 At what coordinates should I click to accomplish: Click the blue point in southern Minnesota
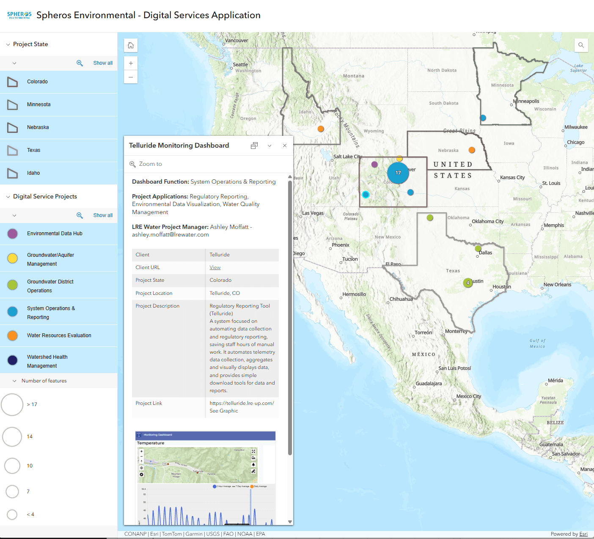pos(483,118)
